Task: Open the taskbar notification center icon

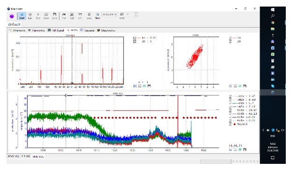Action: point(273,158)
